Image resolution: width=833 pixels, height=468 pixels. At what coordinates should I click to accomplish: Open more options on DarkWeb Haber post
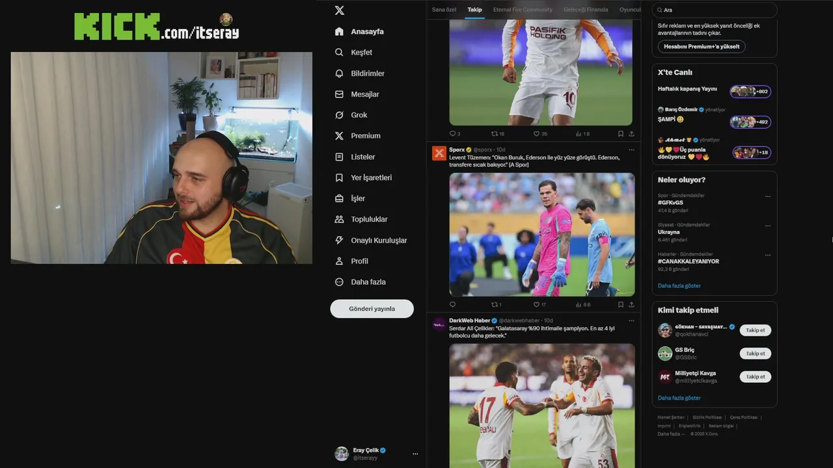tap(631, 320)
